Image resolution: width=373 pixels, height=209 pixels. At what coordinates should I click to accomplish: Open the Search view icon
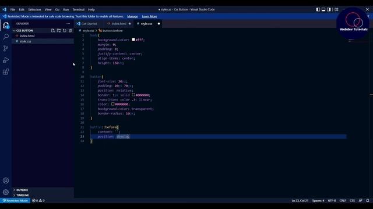tap(6, 37)
